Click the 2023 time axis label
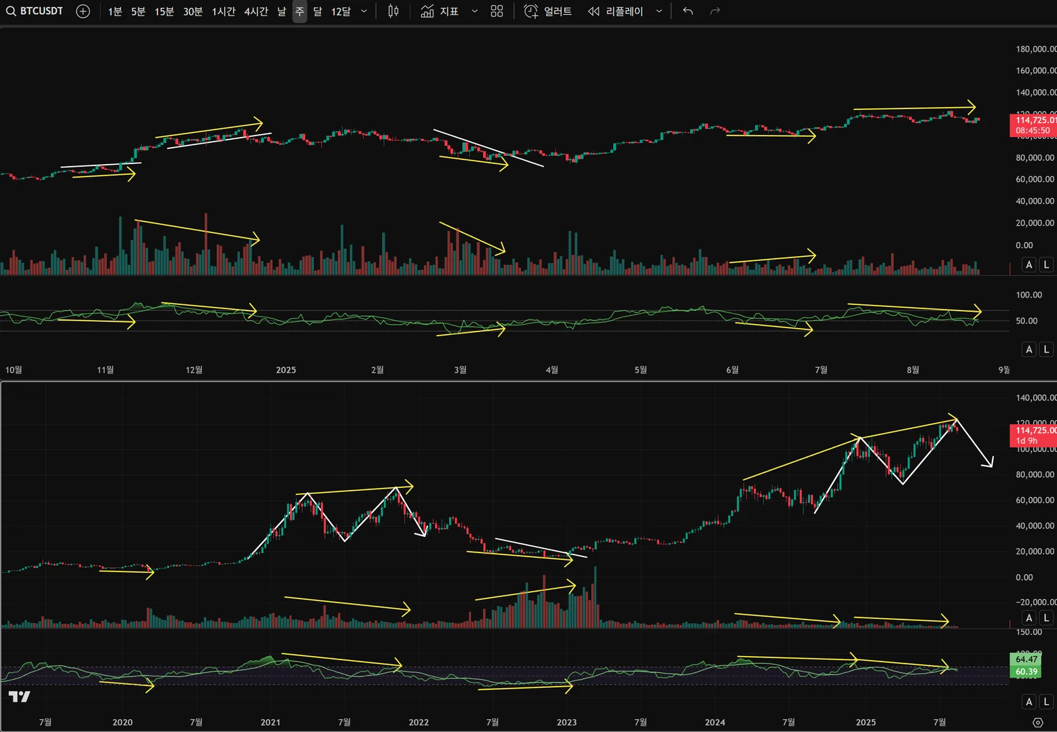Viewport: 1057px width, 732px height. pyautogui.click(x=566, y=723)
